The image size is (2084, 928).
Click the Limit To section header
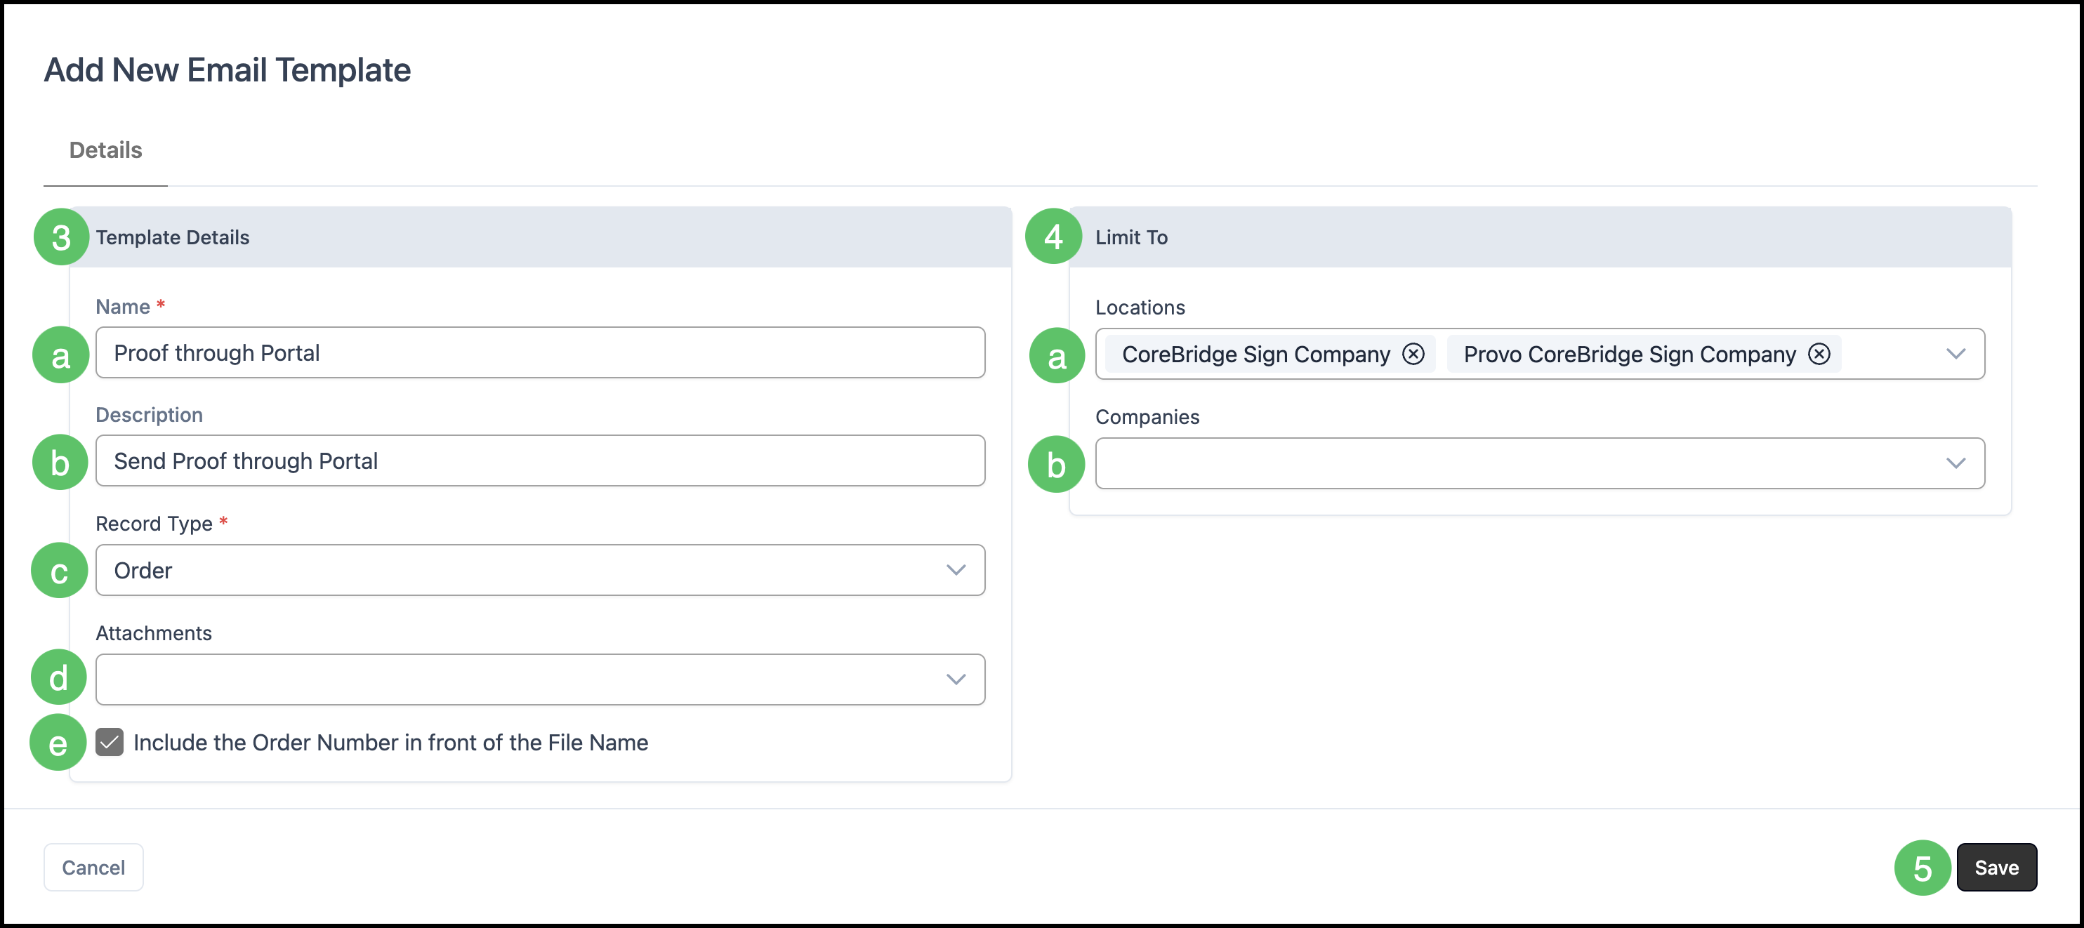1131,237
